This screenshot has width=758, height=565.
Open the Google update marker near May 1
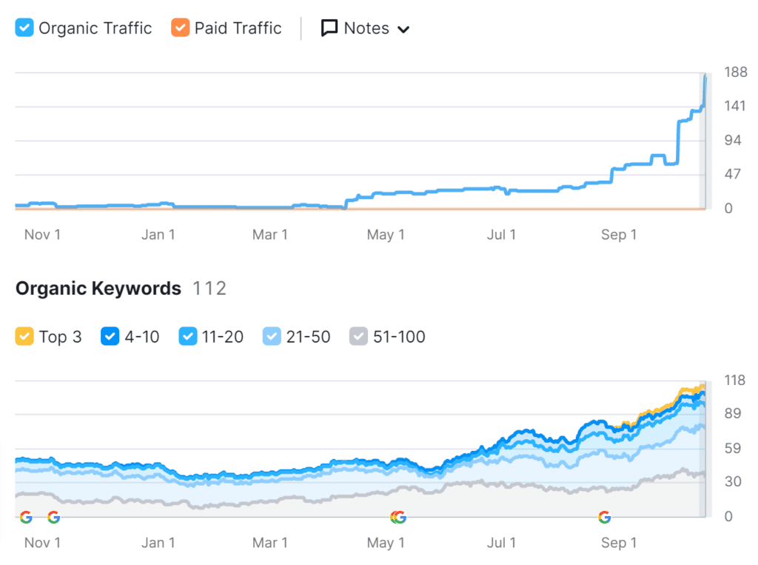coord(398,517)
